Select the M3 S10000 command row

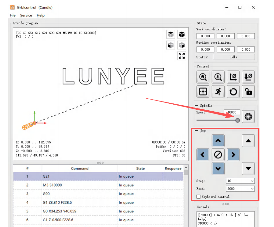coord(98,185)
